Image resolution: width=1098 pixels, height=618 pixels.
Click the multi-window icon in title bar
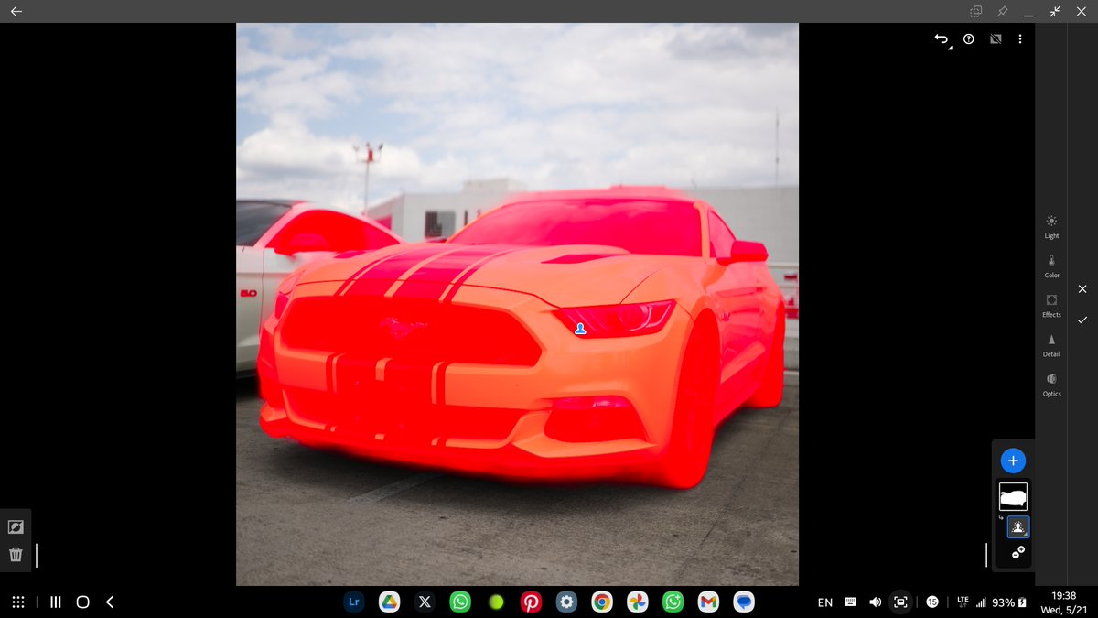coord(976,11)
